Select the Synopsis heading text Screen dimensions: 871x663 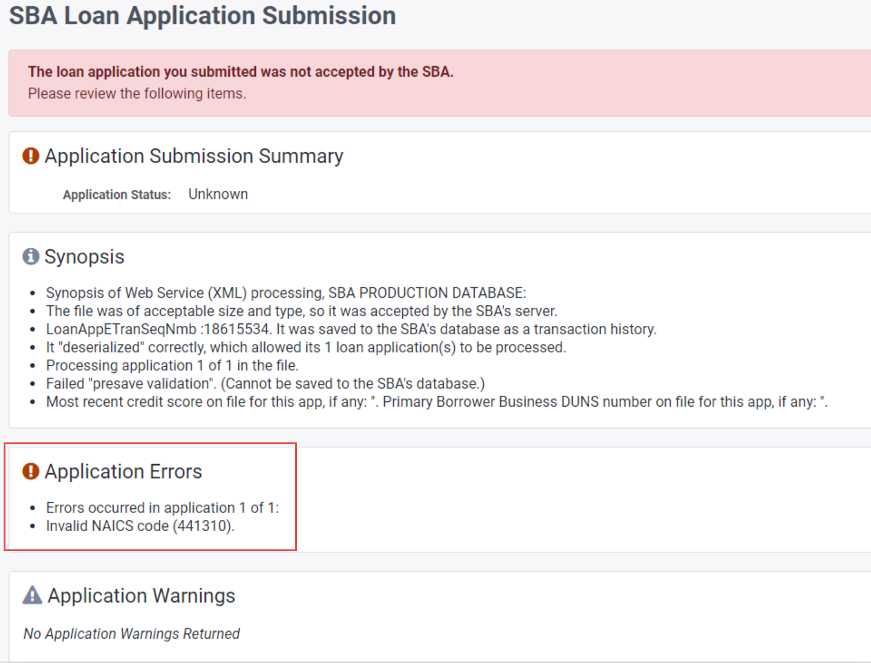(x=84, y=256)
